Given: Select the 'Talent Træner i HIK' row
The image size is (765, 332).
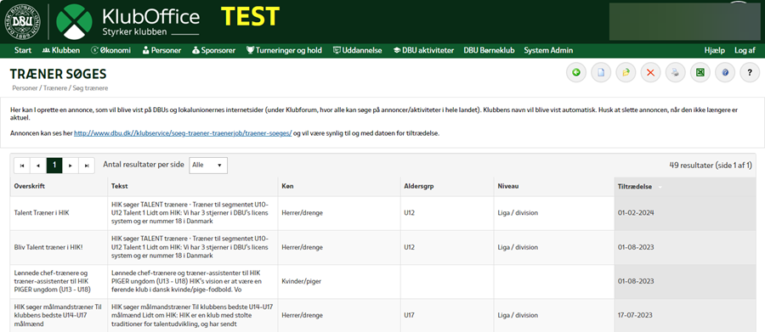Looking at the screenshot, I should [383, 213].
